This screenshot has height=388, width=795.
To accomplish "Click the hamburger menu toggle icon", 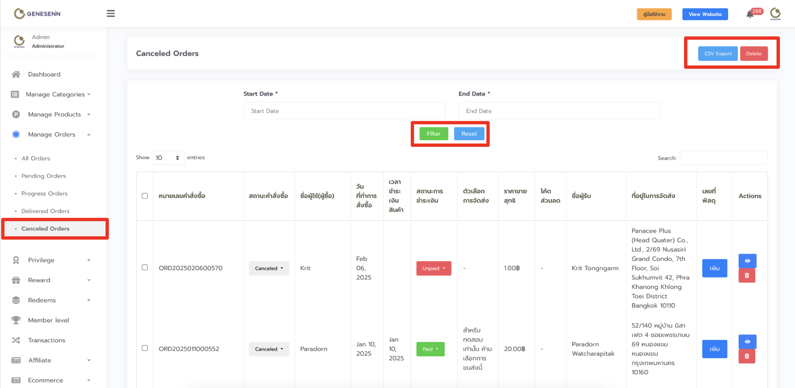I will pyautogui.click(x=111, y=13).
